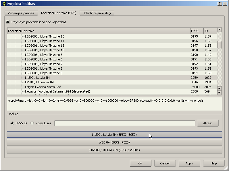Viewport: 229px width, 171px height.
Task: Click EPSG value 3059 in the list
Action: pyautogui.click(x=194, y=78)
